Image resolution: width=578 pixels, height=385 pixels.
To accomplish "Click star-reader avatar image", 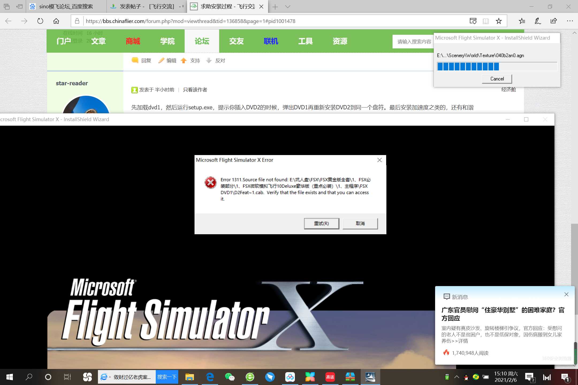I will pyautogui.click(x=86, y=105).
